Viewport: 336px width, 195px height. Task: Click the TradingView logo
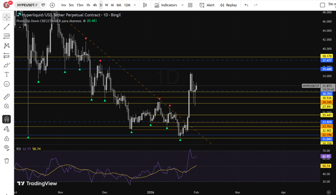pyautogui.click(x=37, y=183)
